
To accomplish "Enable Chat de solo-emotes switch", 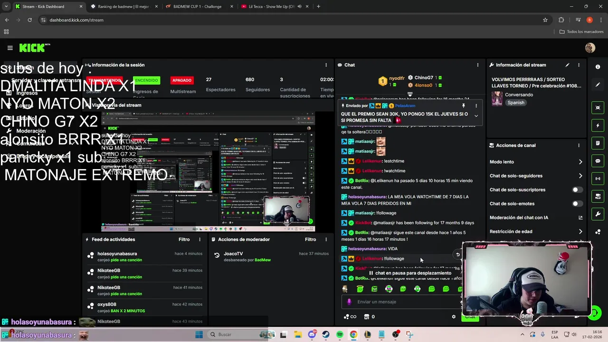I will [577, 204].
